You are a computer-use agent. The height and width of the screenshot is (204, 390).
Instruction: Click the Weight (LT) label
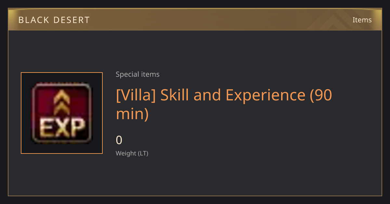pos(132,153)
